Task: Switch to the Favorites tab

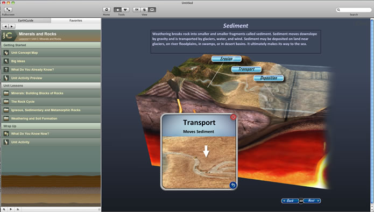Action: tap(76, 20)
